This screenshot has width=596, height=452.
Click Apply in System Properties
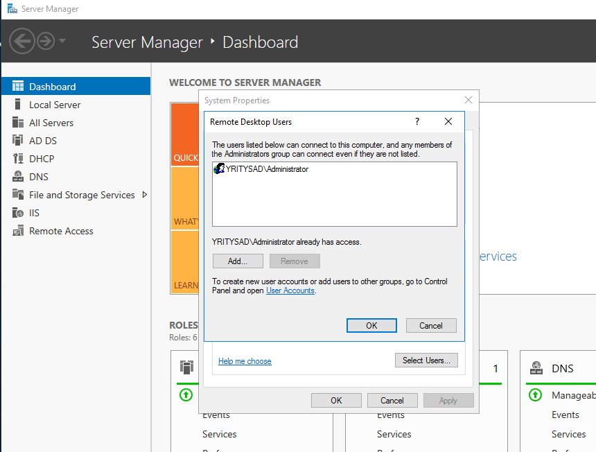click(x=448, y=400)
